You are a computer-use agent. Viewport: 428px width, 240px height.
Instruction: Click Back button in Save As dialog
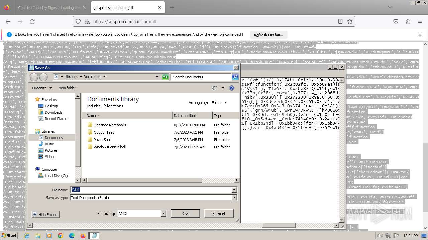34,77
